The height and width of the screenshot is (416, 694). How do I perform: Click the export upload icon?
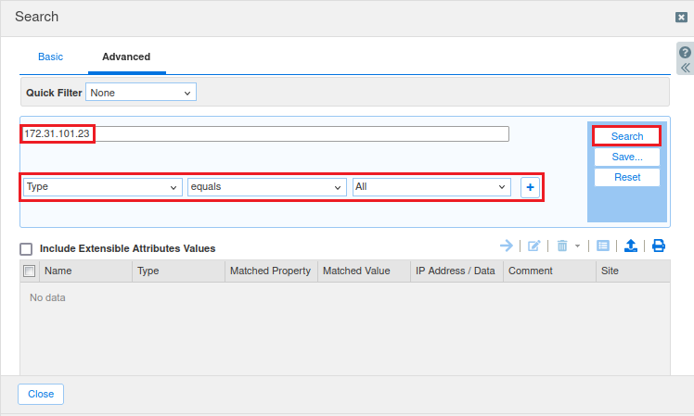pyautogui.click(x=631, y=246)
